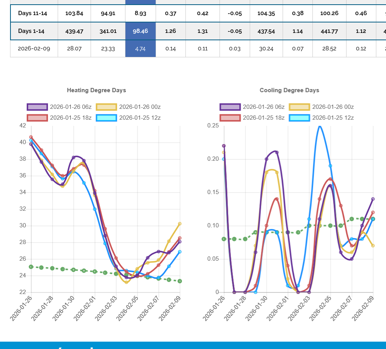This screenshot has height=349, width=386.
Task: Toggle 2026-01-25 18z legend item in Heating chart
Action: point(59,118)
